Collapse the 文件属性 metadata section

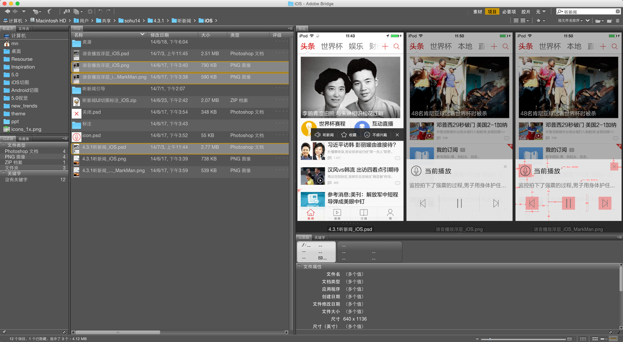click(299, 267)
